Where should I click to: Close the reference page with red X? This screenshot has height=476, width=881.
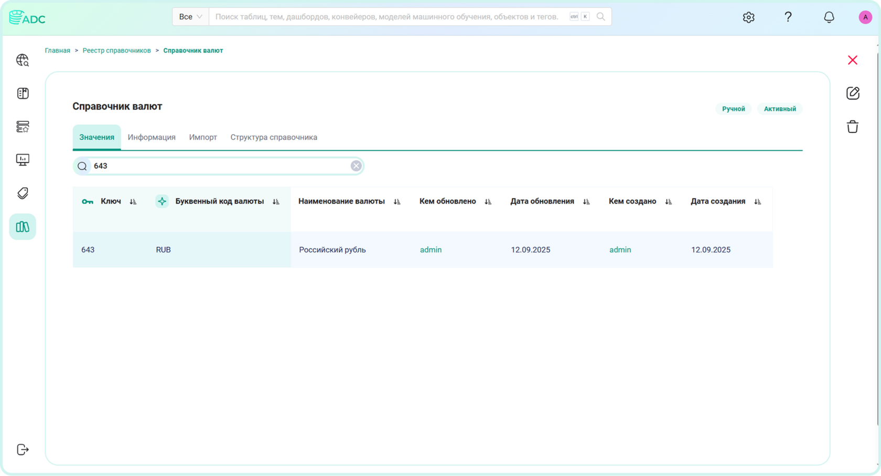[x=853, y=60]
